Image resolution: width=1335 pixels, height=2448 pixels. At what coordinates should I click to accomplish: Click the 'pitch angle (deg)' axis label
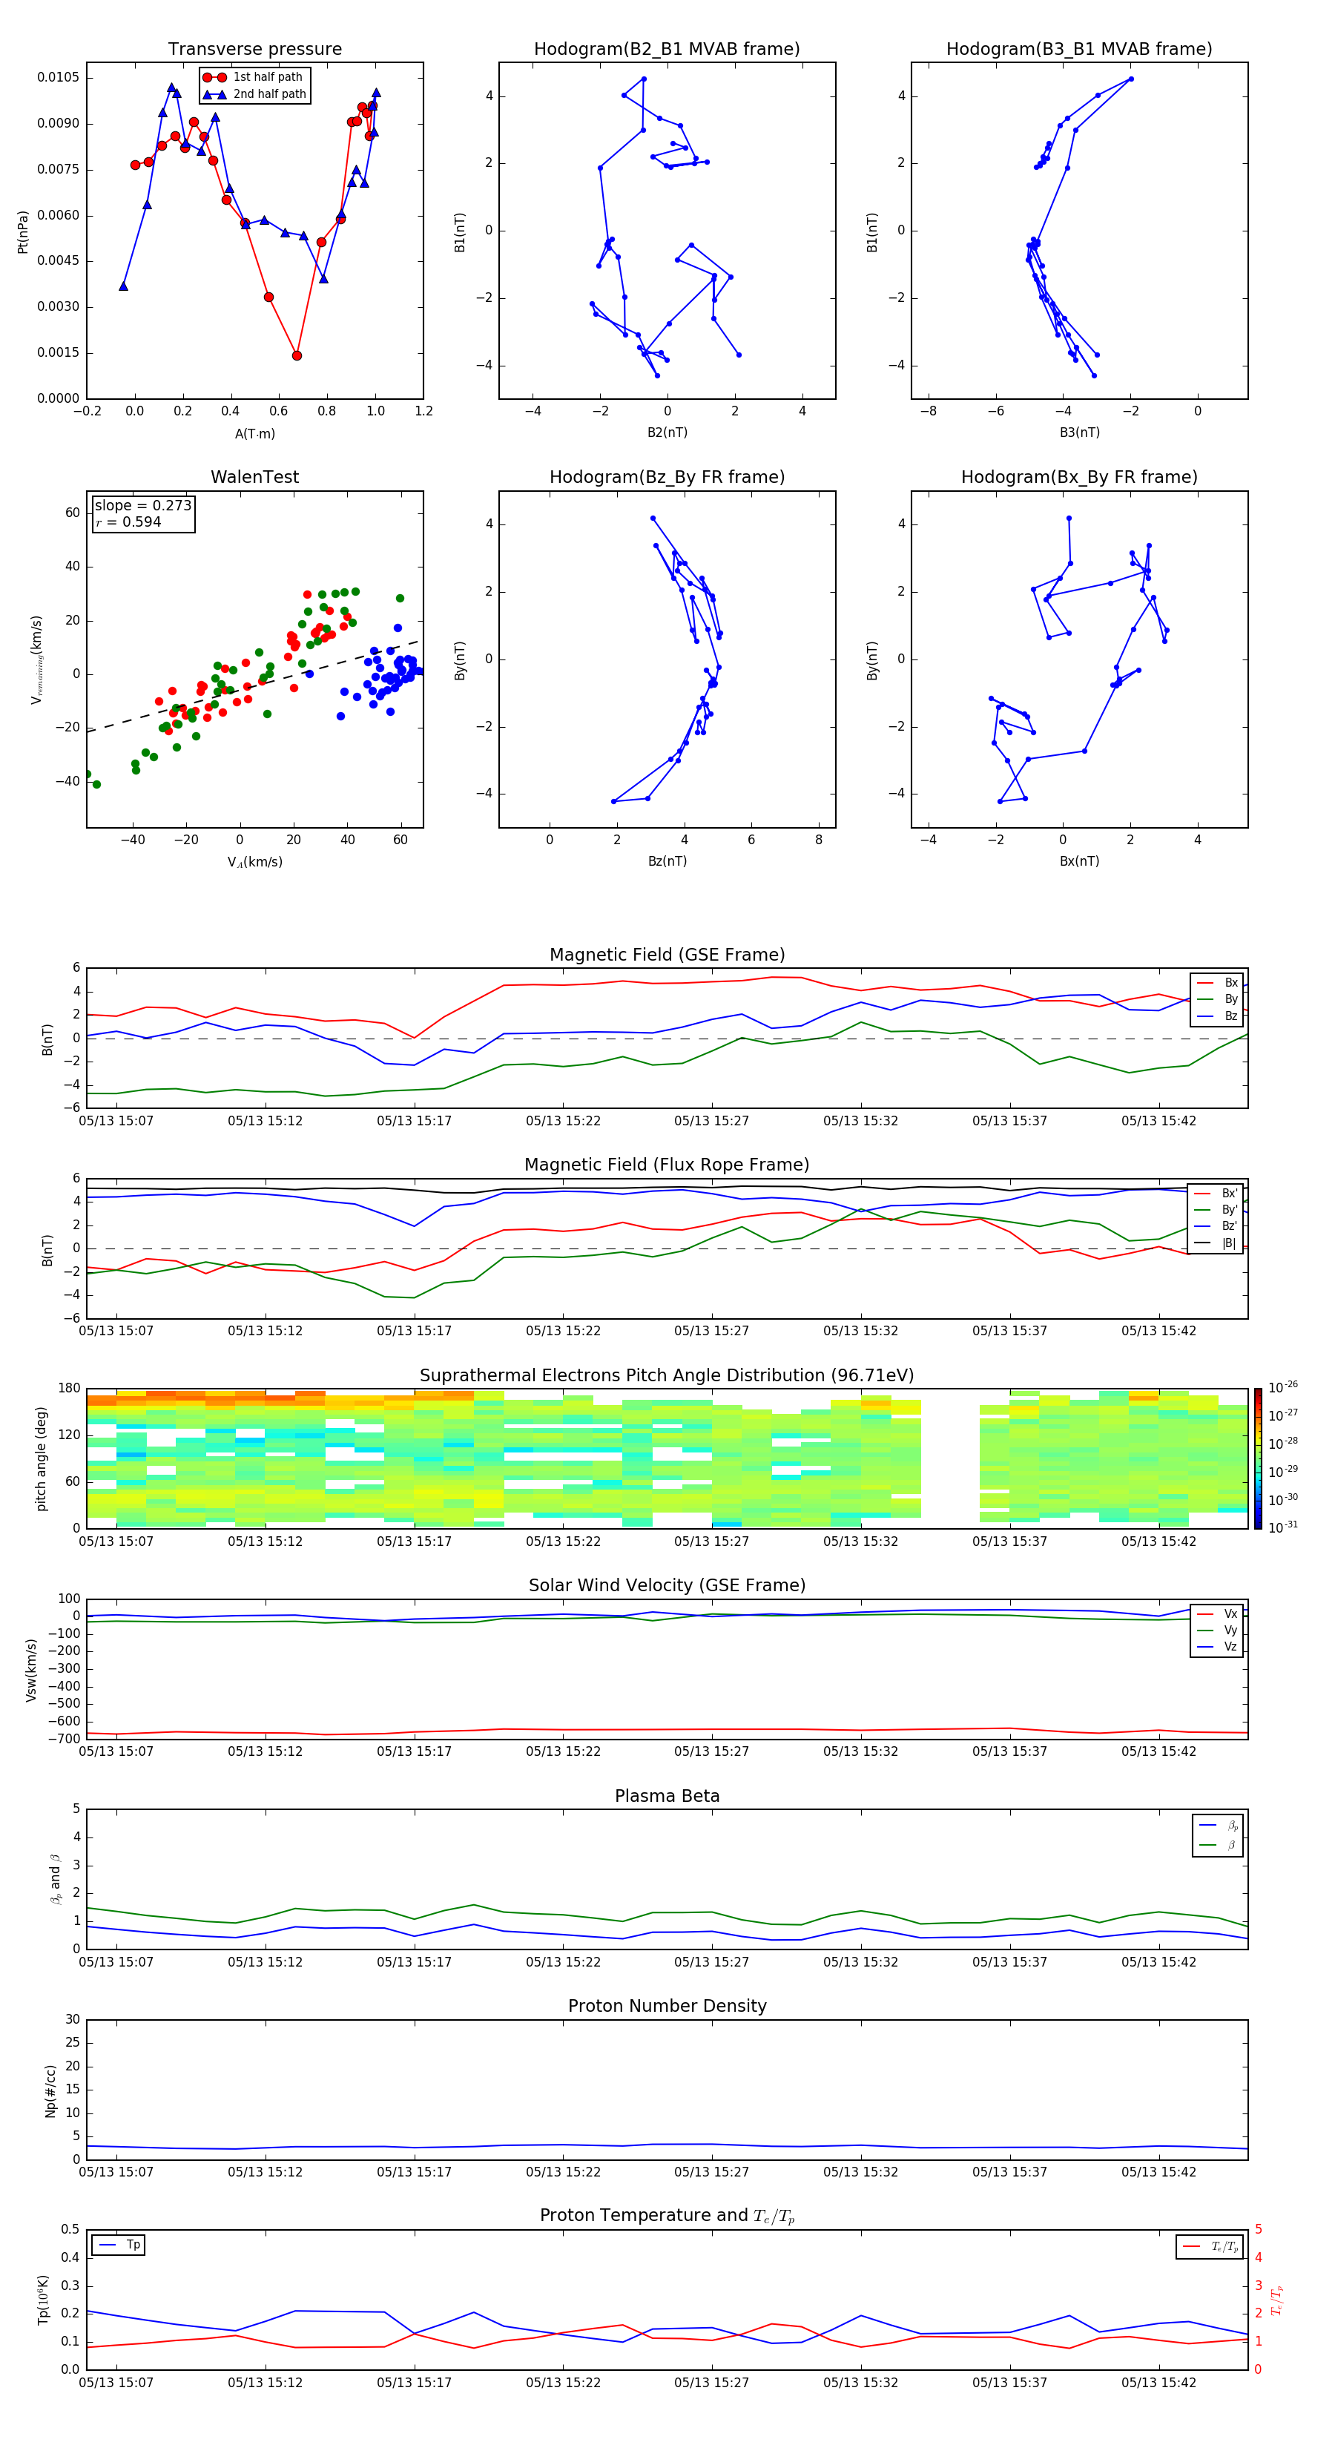[x=41, y=1458]
